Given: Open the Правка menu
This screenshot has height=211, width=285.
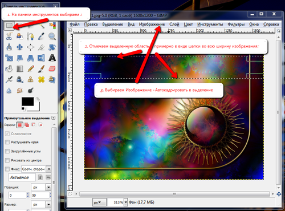Looking at the screenshot, I should tap(91, 25).
